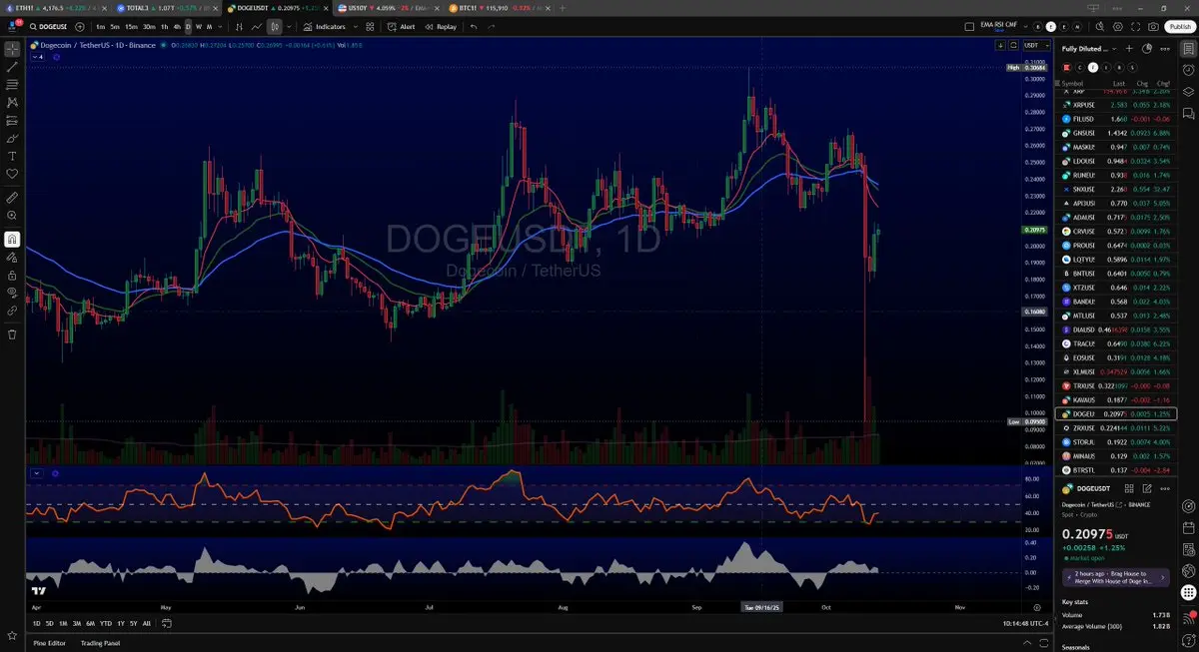This screenshot has height=652, width=1199.
Task: Enter fullscreen chart mode
Action: pos(1135,27)
